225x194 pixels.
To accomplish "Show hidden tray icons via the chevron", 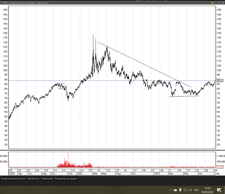I will 170,190.
